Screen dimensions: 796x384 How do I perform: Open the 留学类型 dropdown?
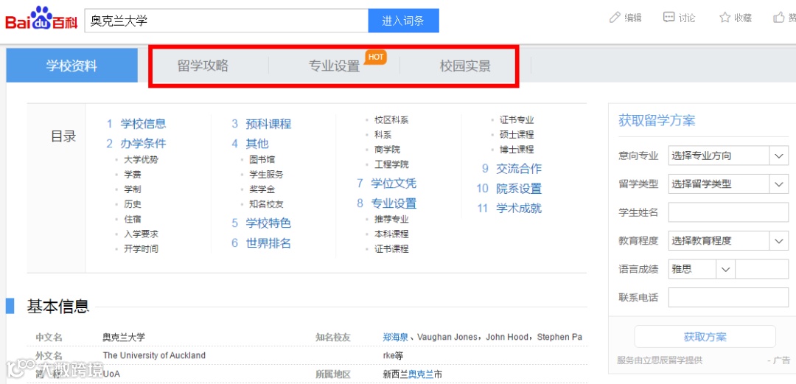[728, 184]
